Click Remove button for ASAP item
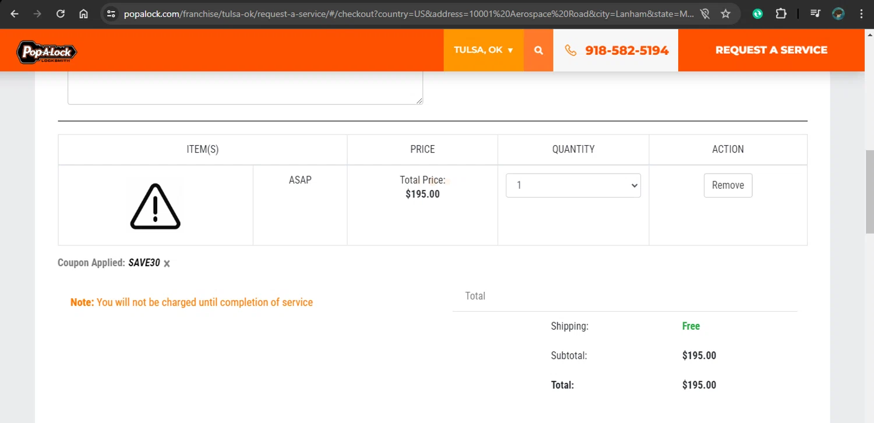Image resolution: width=874 pixels, height=423 pixels. 728,185
